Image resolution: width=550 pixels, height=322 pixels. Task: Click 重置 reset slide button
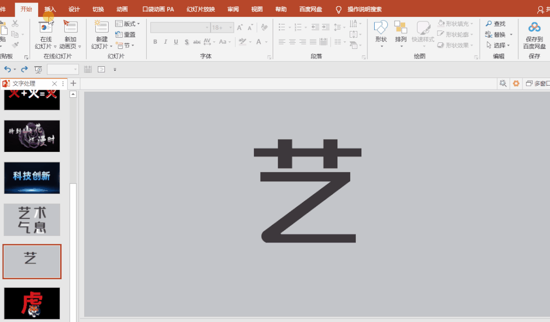coord(125,34)
